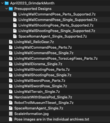The image size is (110, 123).
Task: Select LivingWallSwordPose_Parts.7z file name
Action: click(x=40, y=81)
